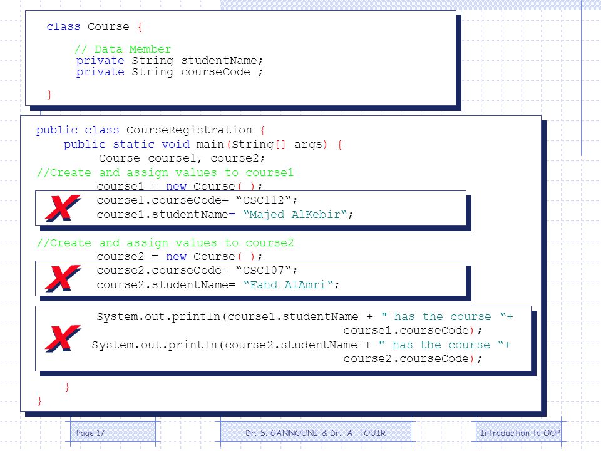The image size is (601, 451).
Task: Click the "Introduction to OOP" footer label
Action: coord(520,433)
